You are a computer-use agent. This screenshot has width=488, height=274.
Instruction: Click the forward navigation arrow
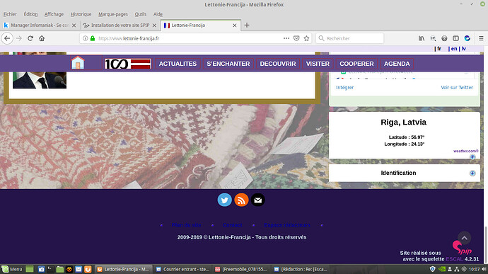[x=19, y=38]
